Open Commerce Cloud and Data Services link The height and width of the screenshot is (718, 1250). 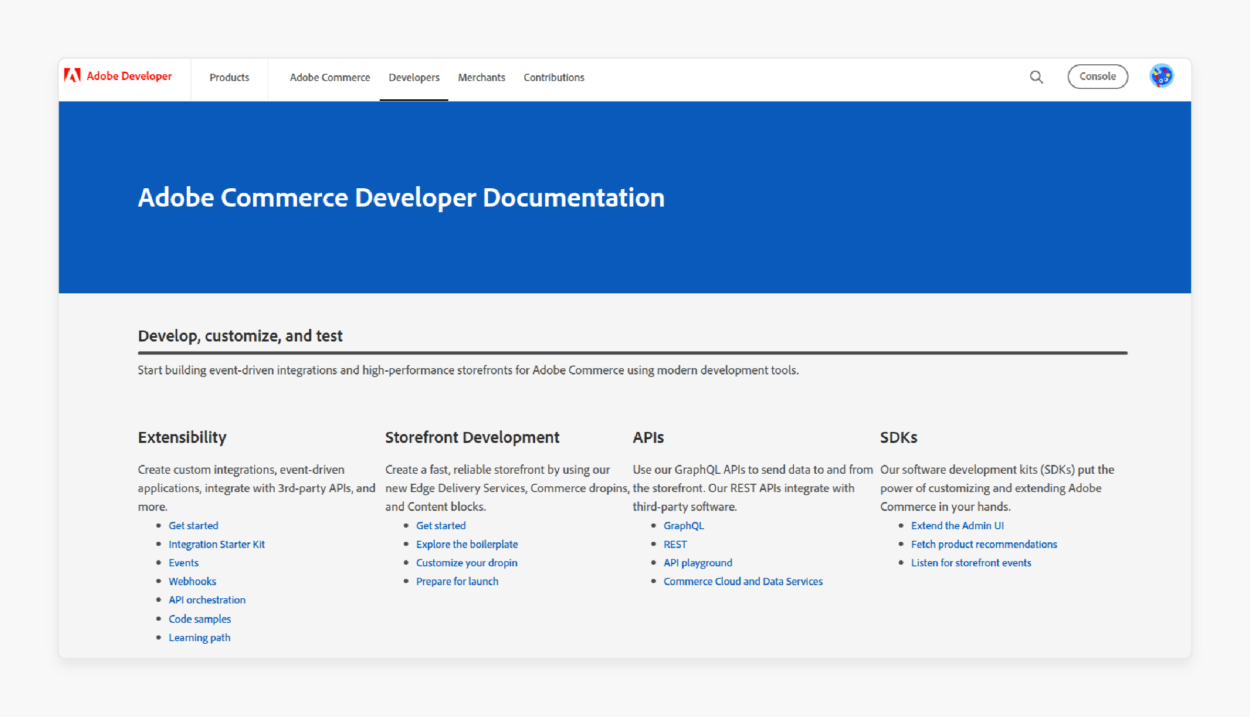(x=743, y=582)
